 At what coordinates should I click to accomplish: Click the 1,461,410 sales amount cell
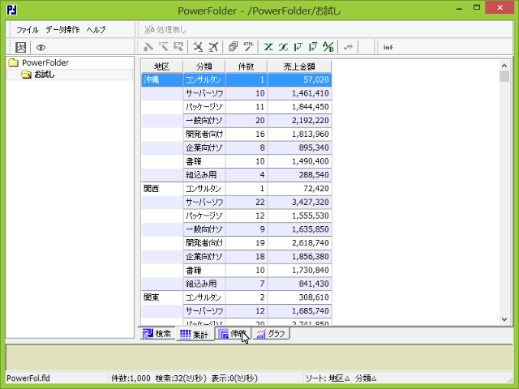(x=299, y=93)
